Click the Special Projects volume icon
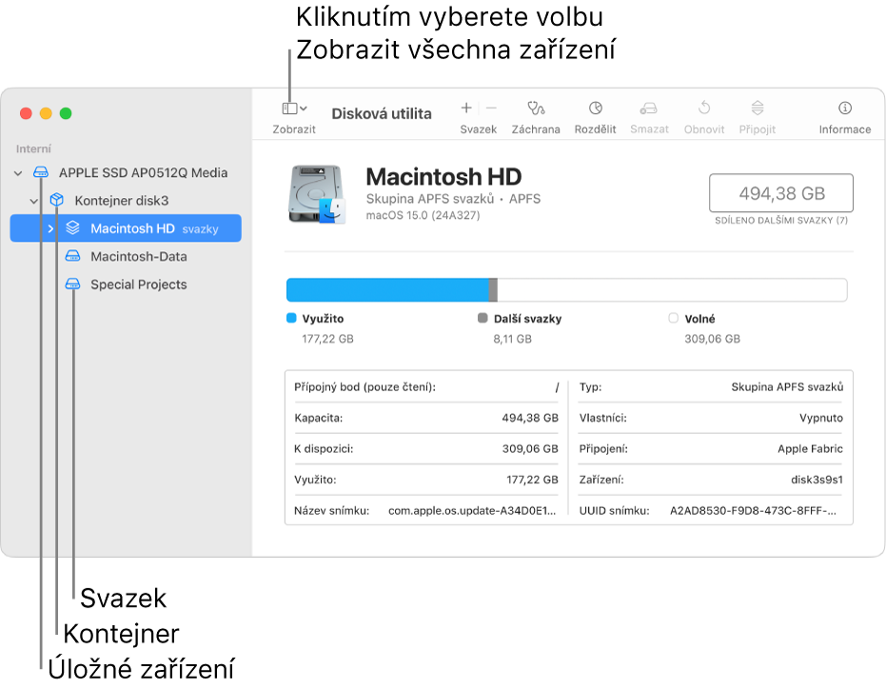Viewport: 886px width, 689px height. point(73,284)
